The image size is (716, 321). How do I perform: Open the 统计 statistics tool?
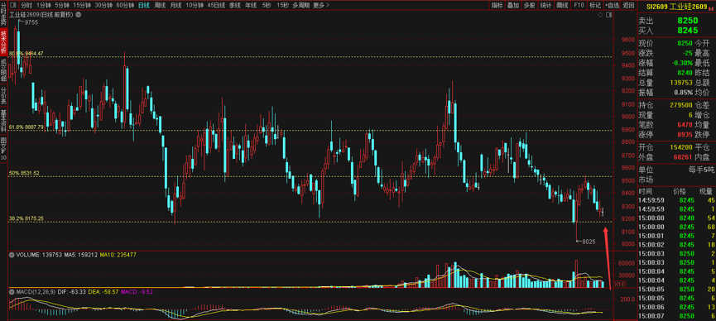545,5
